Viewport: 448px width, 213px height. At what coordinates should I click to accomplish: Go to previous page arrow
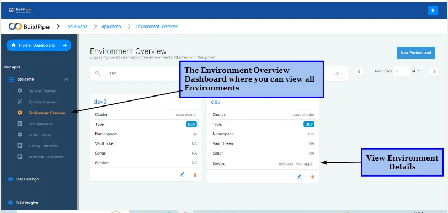359,72
